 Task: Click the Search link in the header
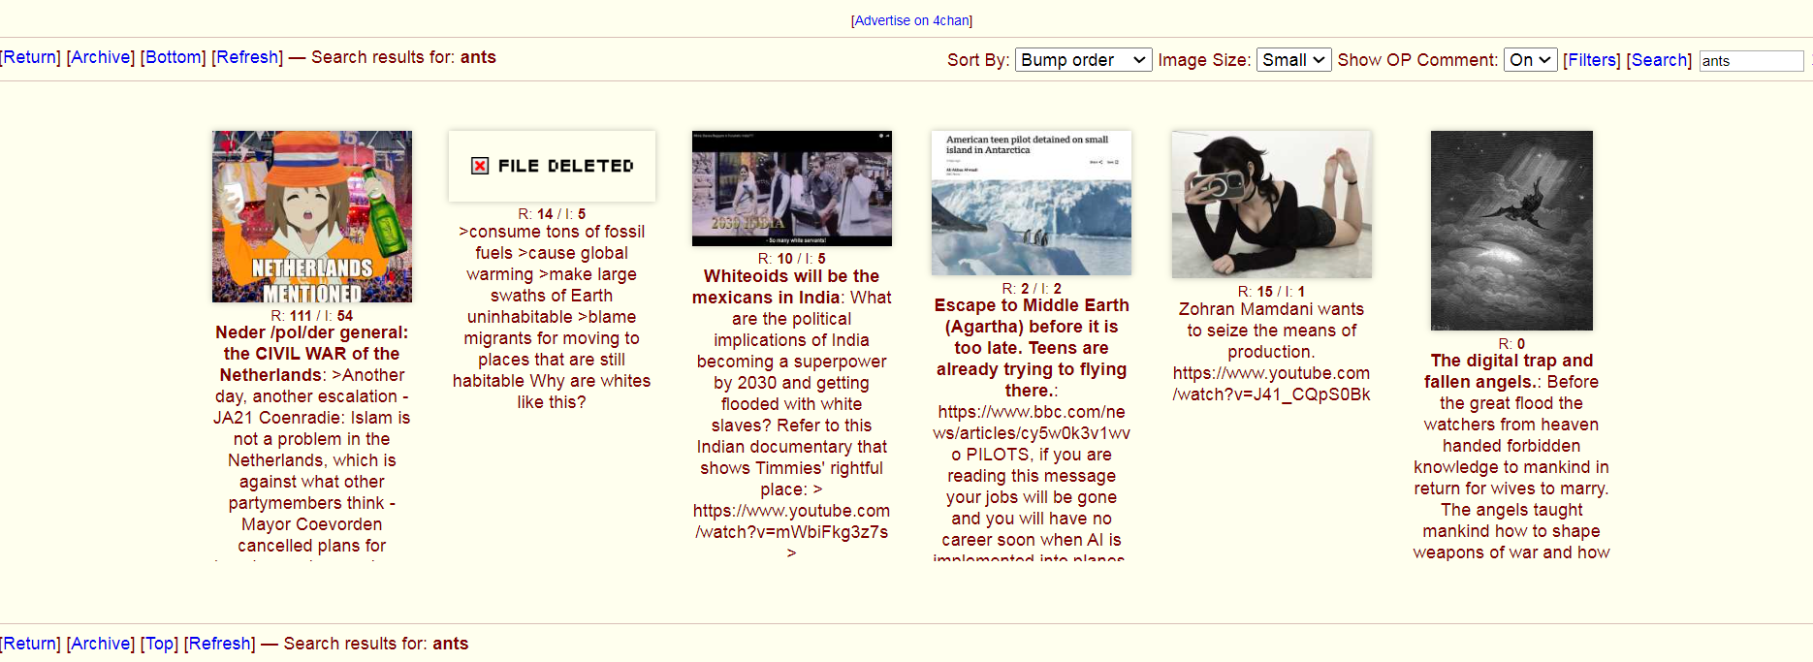click(x=1659, y=60)
